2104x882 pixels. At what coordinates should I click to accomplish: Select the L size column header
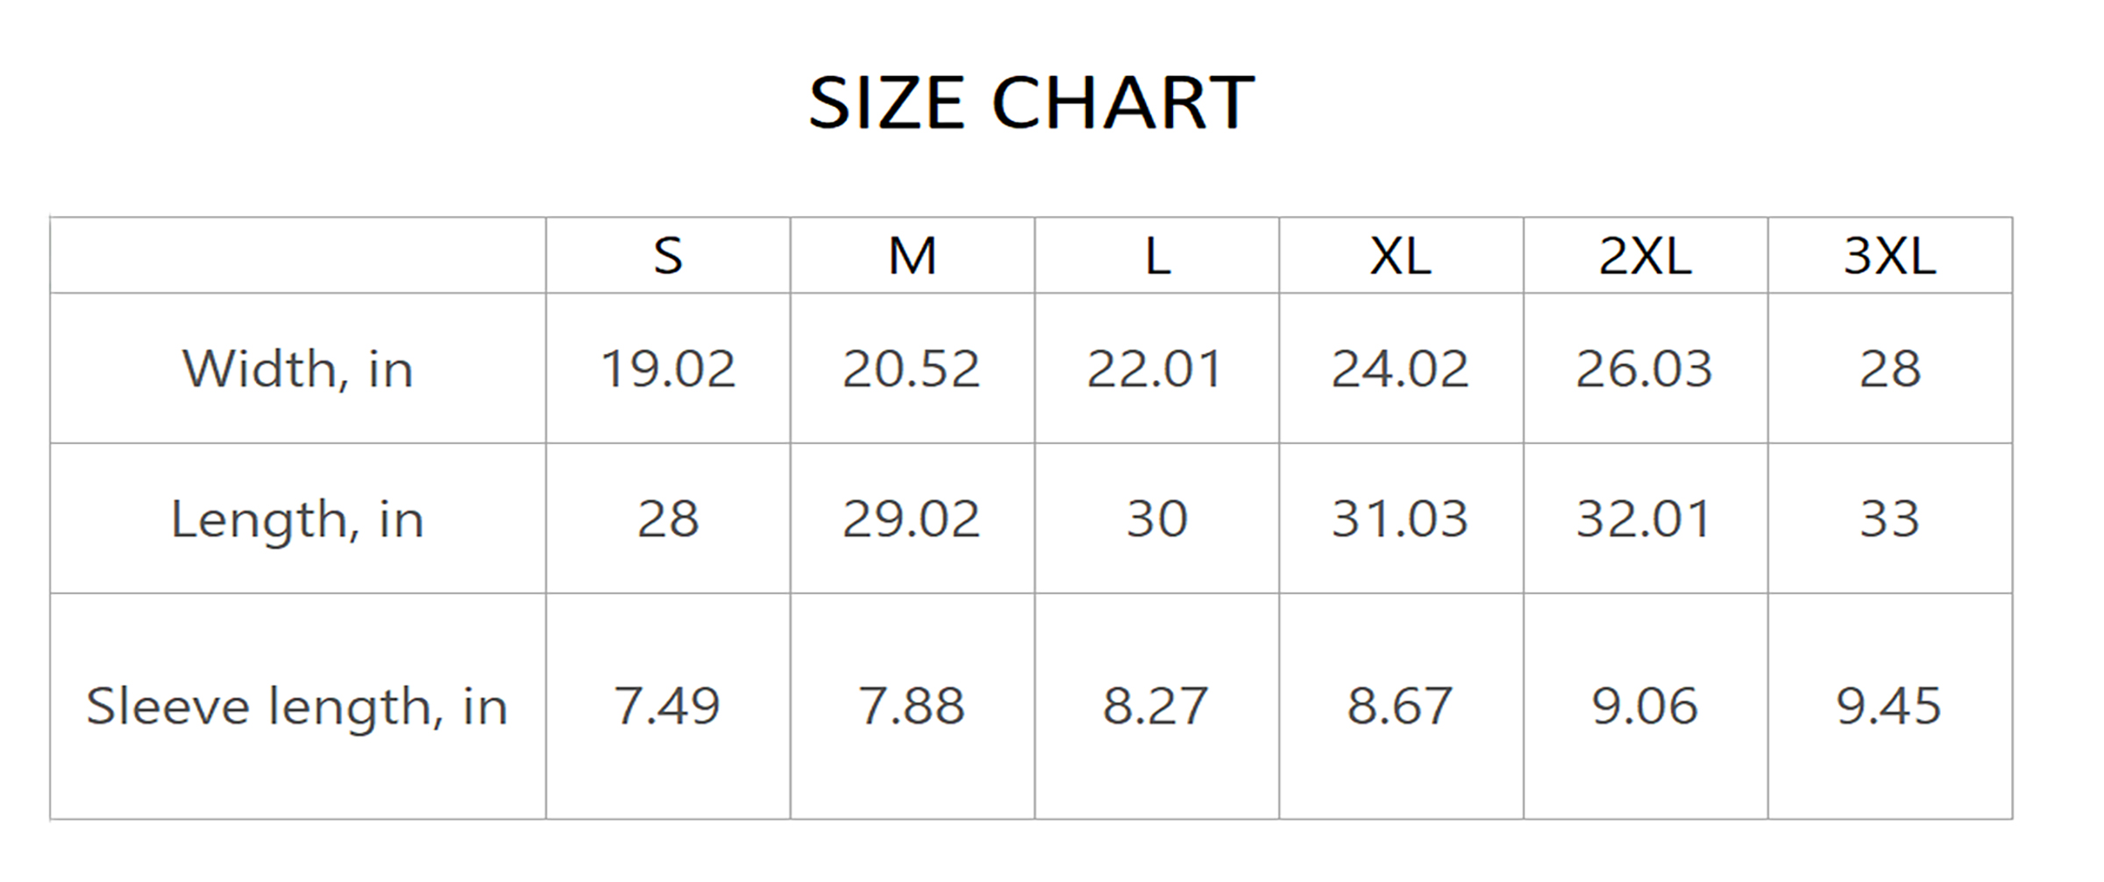click(1157, 256)
